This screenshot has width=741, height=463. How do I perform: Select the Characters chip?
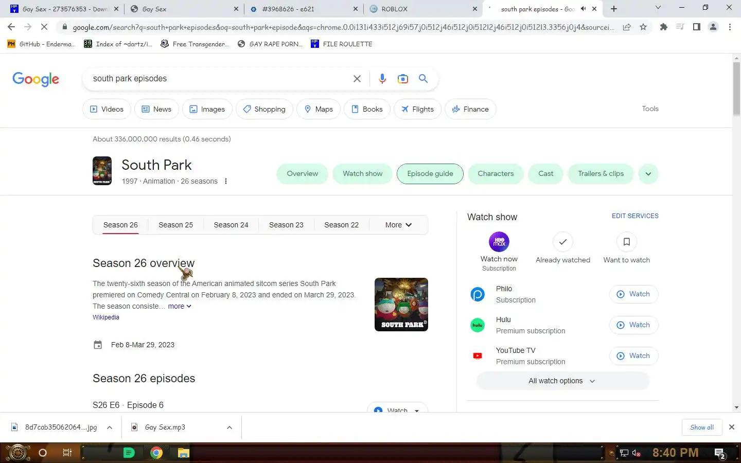pos(496,173)
